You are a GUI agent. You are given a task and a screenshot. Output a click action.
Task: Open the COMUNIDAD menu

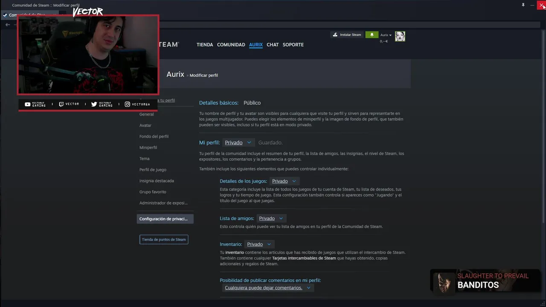pos(231,45)
